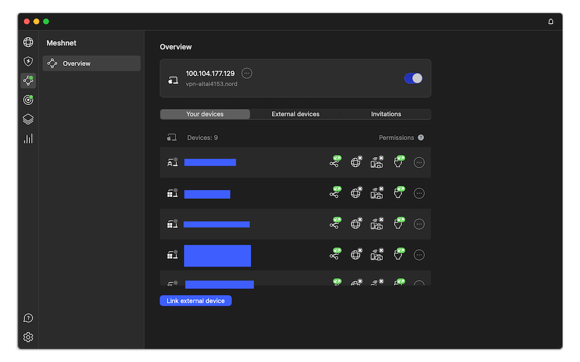This screenshot has height=362, width=580.
Task: Click local network icon for third device
Action: point(378,224)
